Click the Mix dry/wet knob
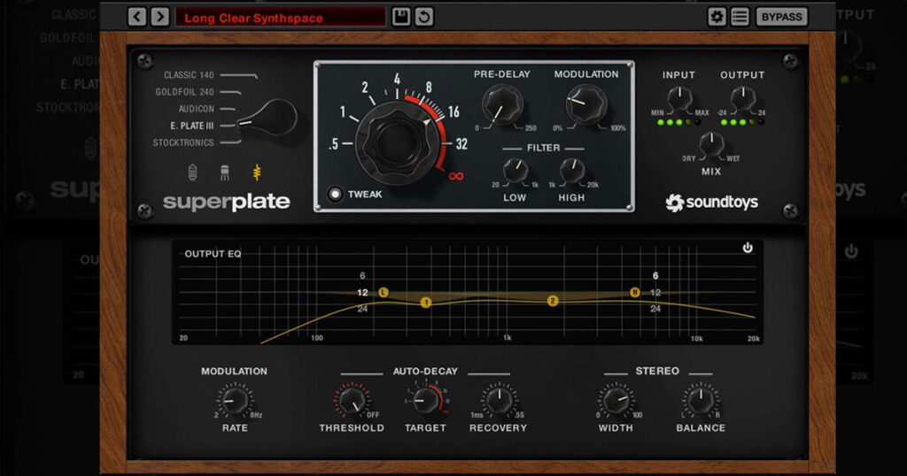The width and height of the screenshot is (907, 476). point(711,142)
